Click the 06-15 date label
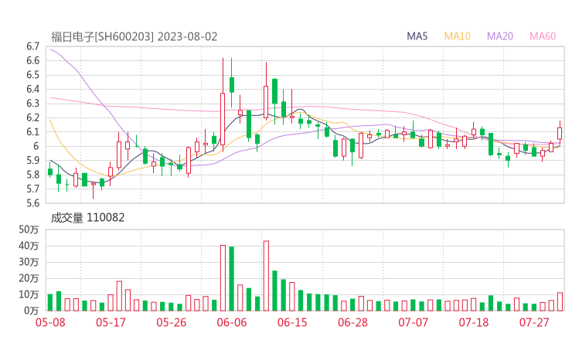Viewport: 572px width, 340px height. [x=292, y=322]
